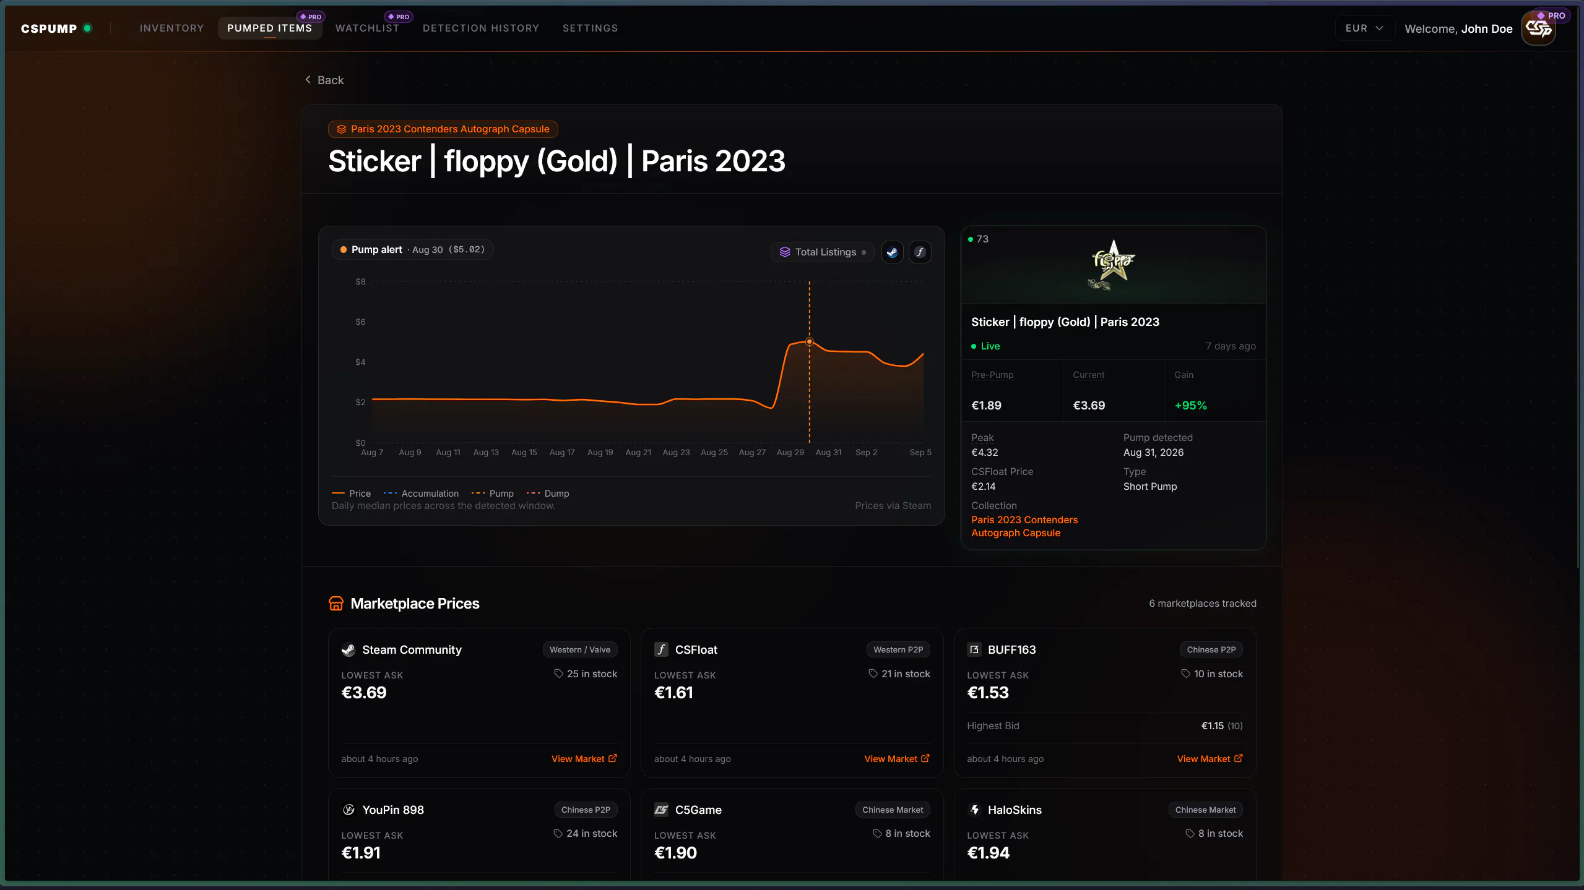Click the Short Pump type value
Screen dimensions: 1584x890
point(1150,487)
